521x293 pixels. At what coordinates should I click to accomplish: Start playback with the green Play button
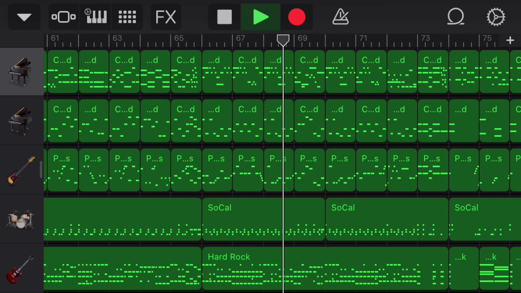click(x=260, y=17)
